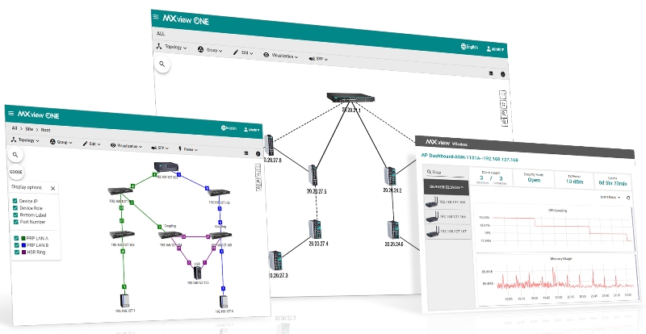Viewport: 646px width, 334px height.
Task: Click green PRP LAN A color swatch
Action: pyautogui.click(x=23, y=239)
